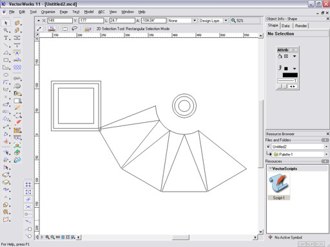
Task: Open the File menu
Action: [x=12, y=12]
